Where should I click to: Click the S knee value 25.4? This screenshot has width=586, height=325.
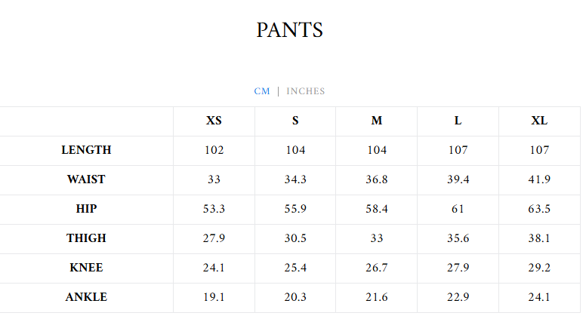(x=295, y=268)
